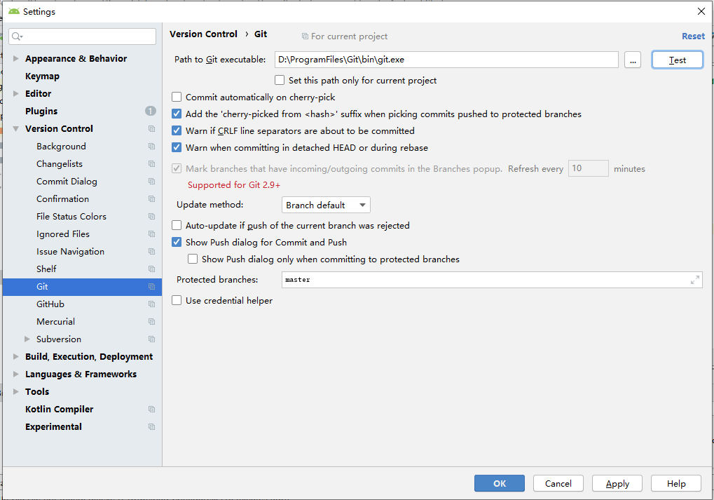Browse for Git executable with '...' button

pos(633,60)
